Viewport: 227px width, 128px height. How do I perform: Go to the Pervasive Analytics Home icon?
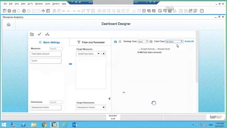9,25
